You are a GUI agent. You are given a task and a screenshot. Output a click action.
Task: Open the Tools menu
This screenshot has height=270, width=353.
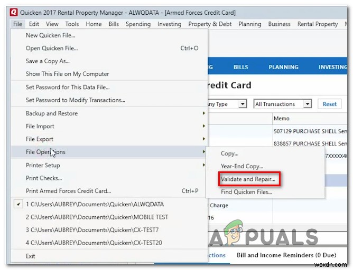72,24
